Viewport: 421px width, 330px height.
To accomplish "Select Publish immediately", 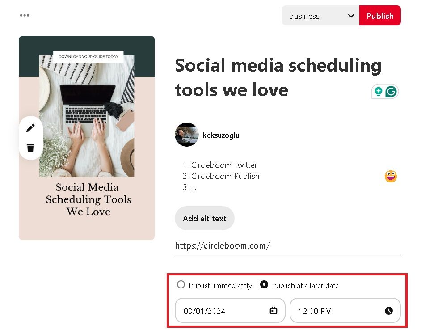I will pyautogui.click(x=181, y=284).
